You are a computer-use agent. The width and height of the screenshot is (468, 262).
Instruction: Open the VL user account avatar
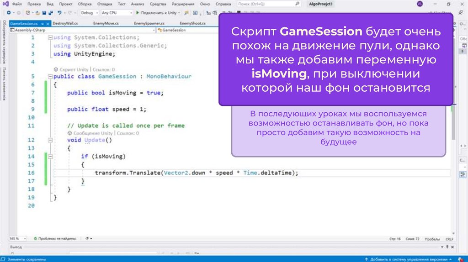point(420,4)
